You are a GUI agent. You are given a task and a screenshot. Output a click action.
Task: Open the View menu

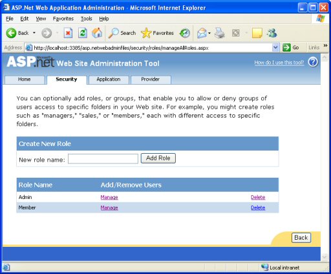pyautogui.click(x=41, y=19)
